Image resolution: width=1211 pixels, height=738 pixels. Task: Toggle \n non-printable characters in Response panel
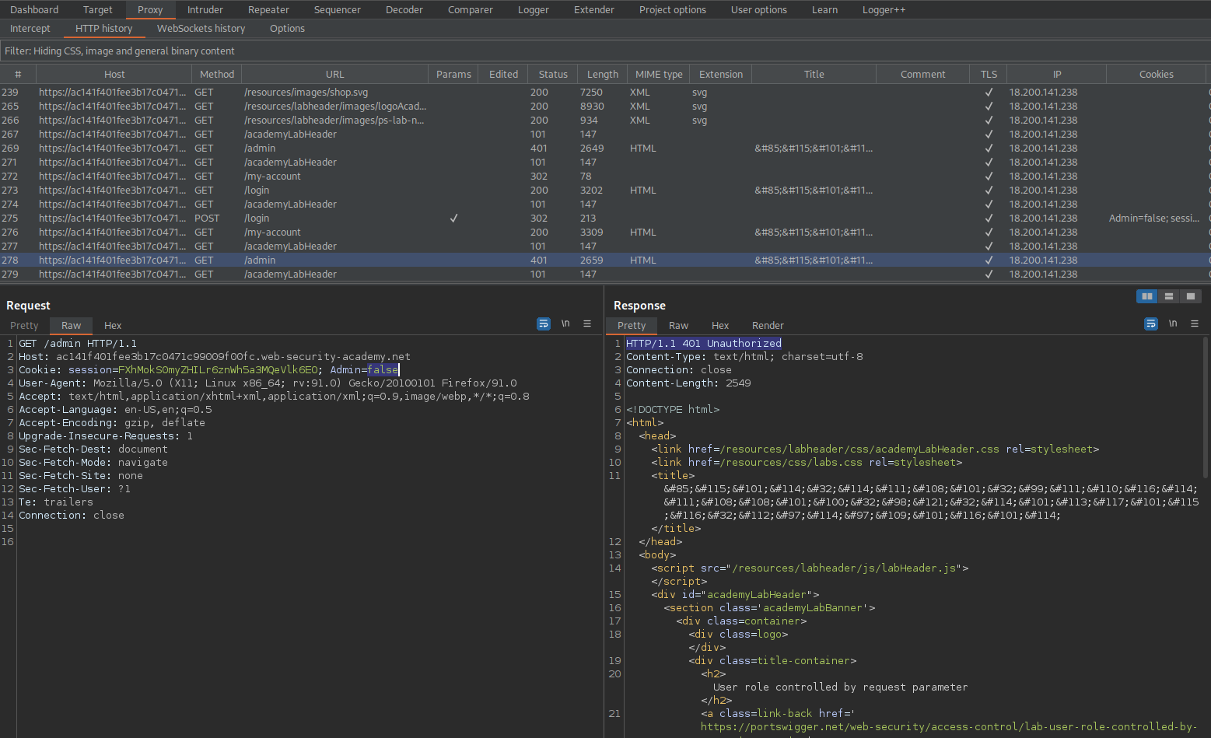click(1173, 324)
